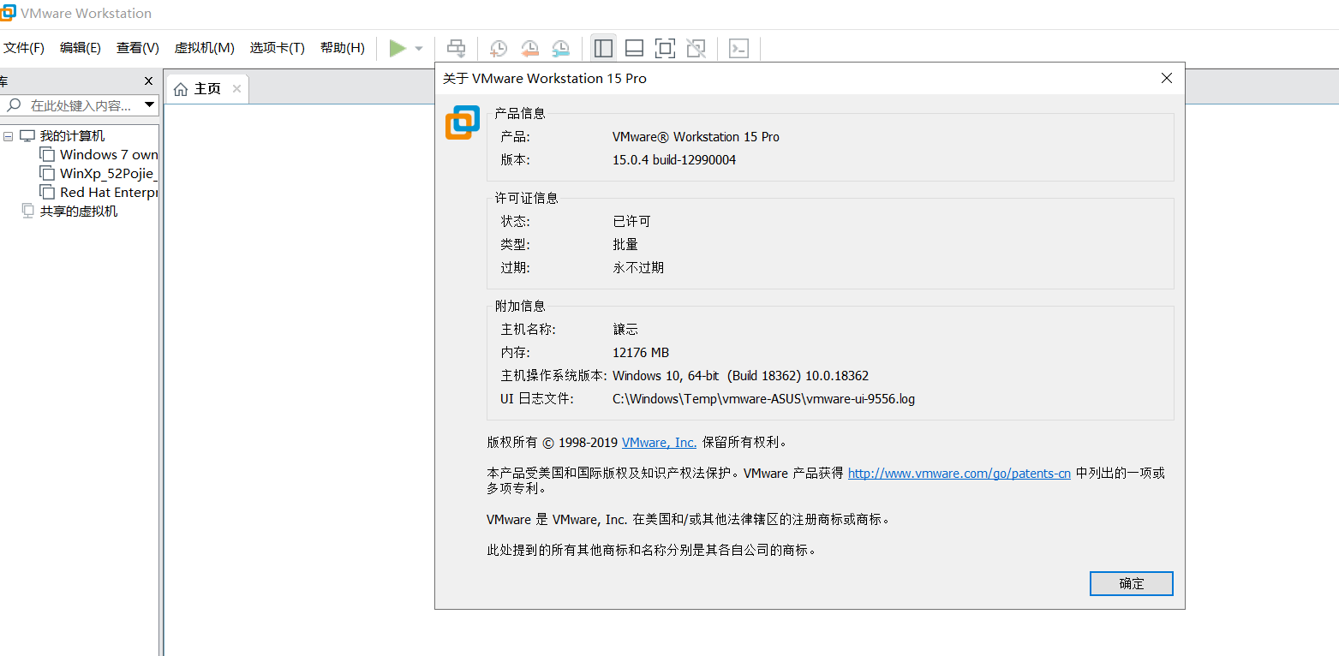Click the Red Hat VM icon
The height and width of the screenshot is (656, 1339).
(x=47, y=193)
